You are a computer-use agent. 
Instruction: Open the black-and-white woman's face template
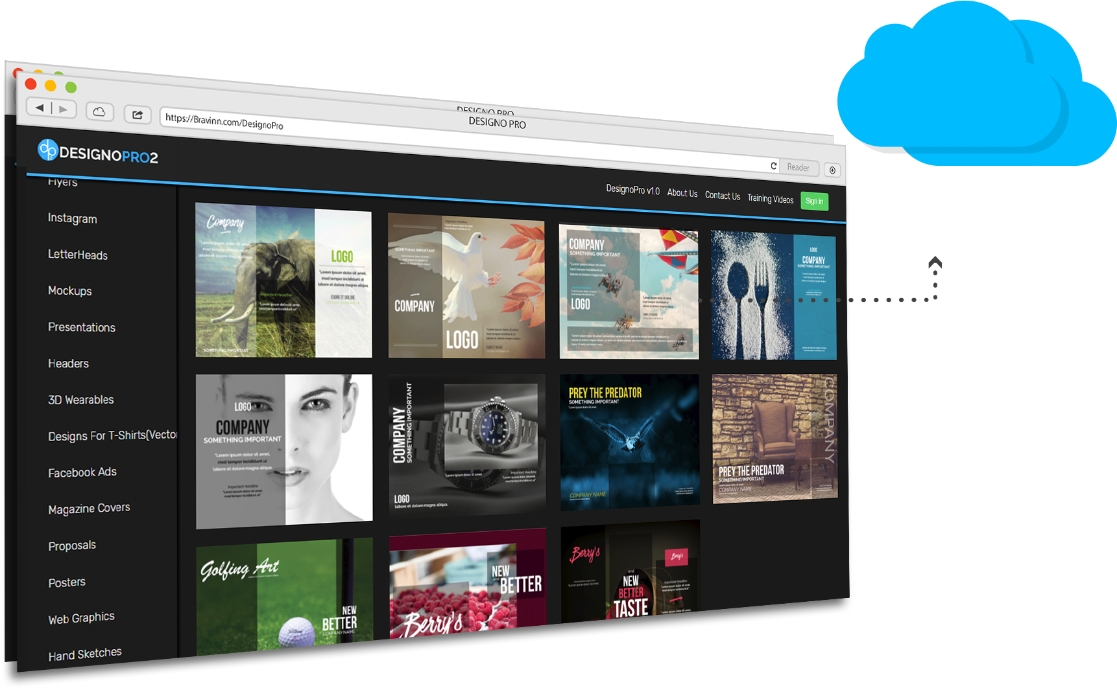pos(284,452)
